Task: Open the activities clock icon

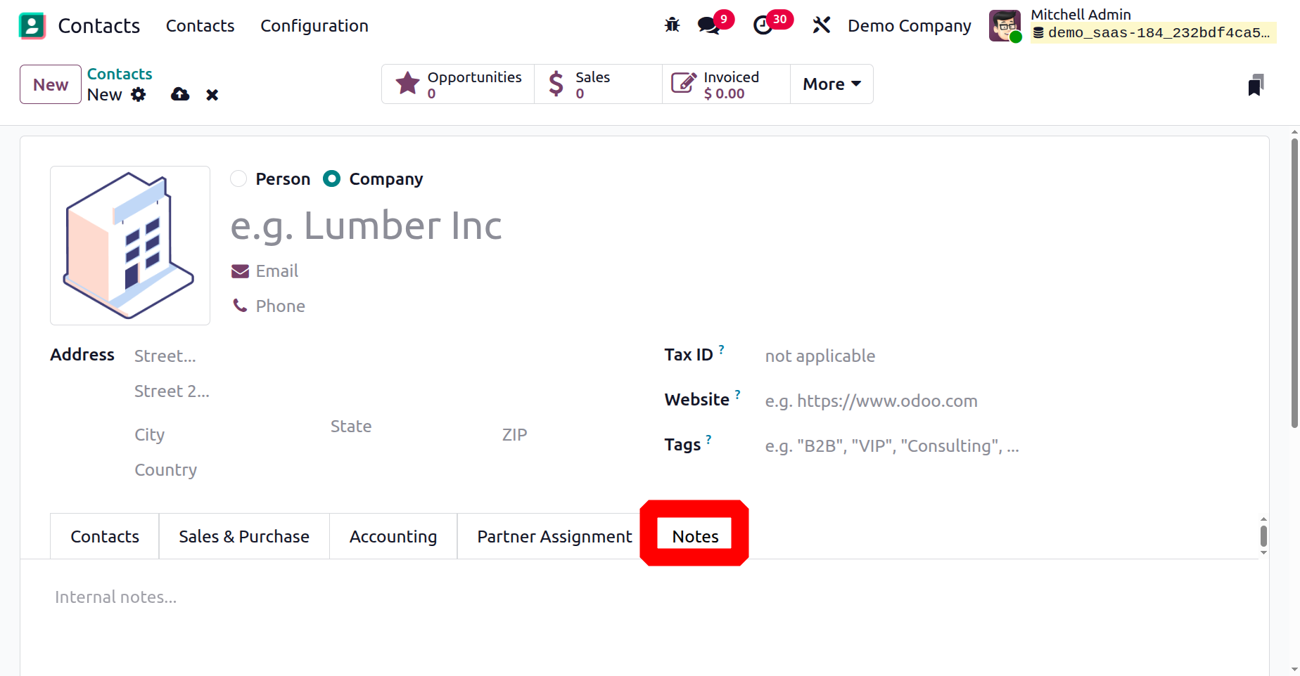Action: tap(763, 26)
